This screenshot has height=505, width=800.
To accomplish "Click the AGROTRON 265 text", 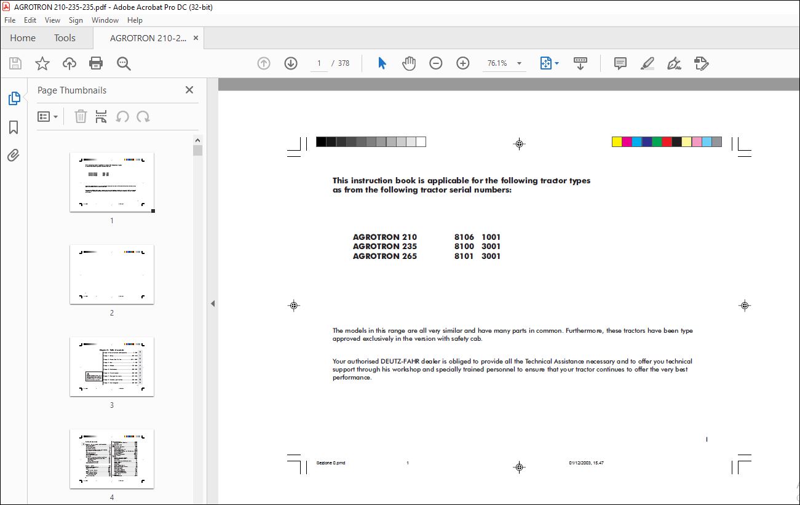I will (x=385, y=256).
